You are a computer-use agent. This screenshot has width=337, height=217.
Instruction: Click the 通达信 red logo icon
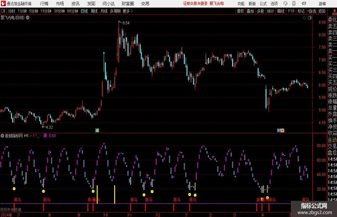(3, 4)
